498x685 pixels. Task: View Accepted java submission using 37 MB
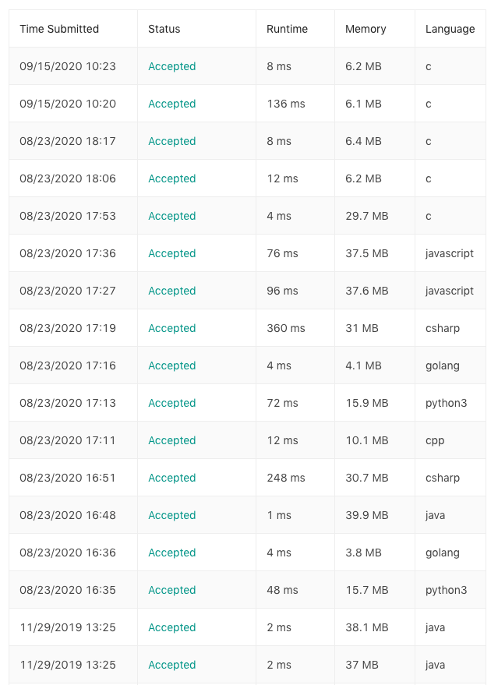tap(171, 665)
